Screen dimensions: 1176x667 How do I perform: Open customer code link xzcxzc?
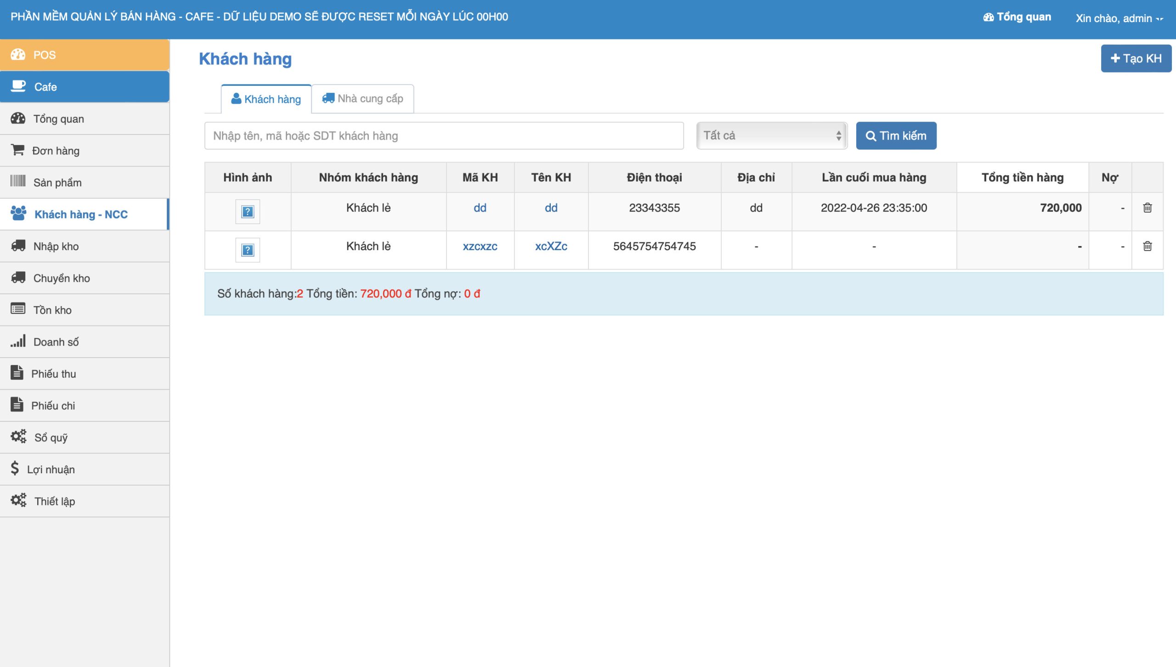[x=480, y=246]
